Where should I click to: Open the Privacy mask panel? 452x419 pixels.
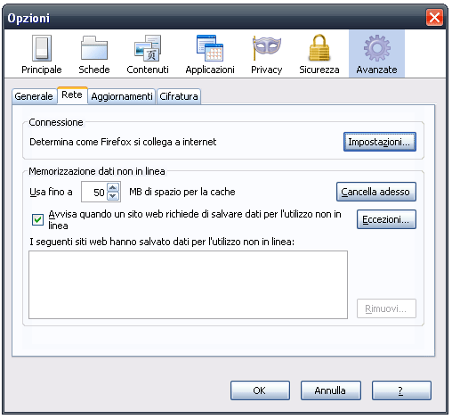[x=266, y=54]
